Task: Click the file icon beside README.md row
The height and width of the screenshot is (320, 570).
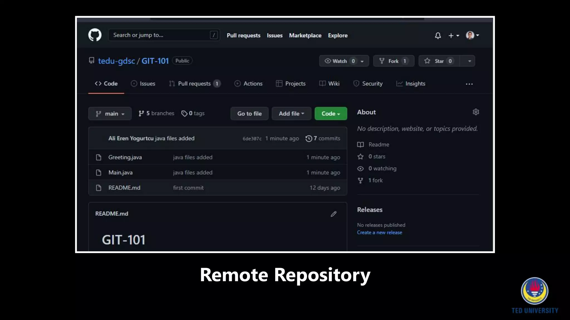Action: click(99, 188)
